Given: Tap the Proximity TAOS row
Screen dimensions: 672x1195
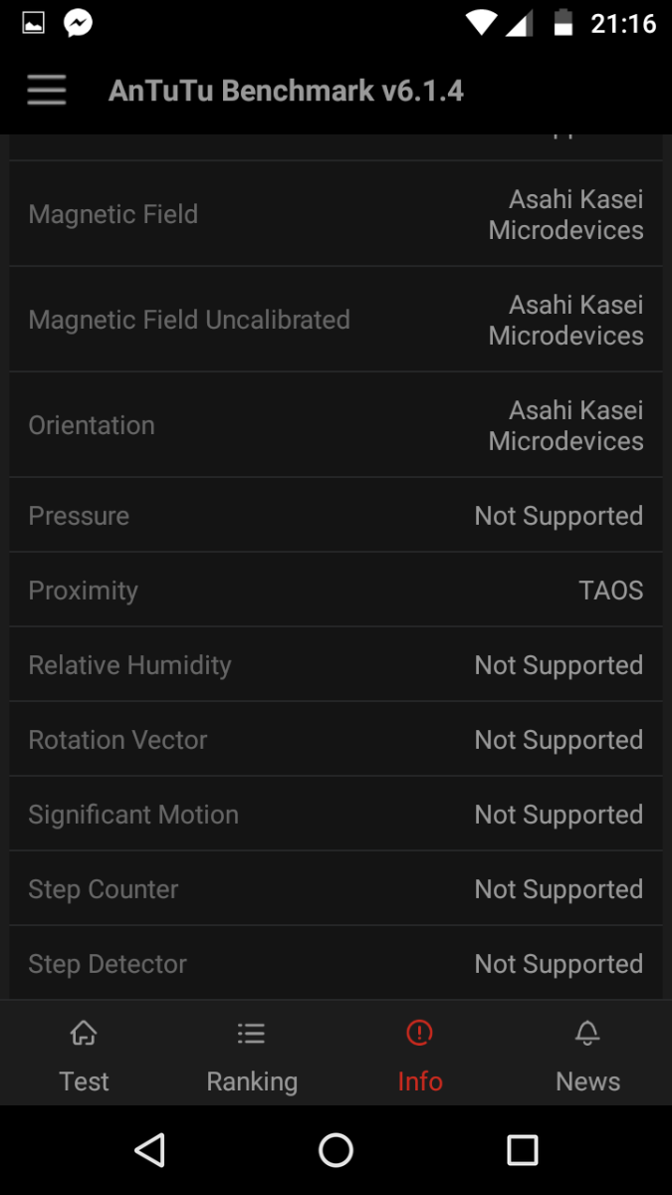Looking at the screenshot, I should 336,591.
